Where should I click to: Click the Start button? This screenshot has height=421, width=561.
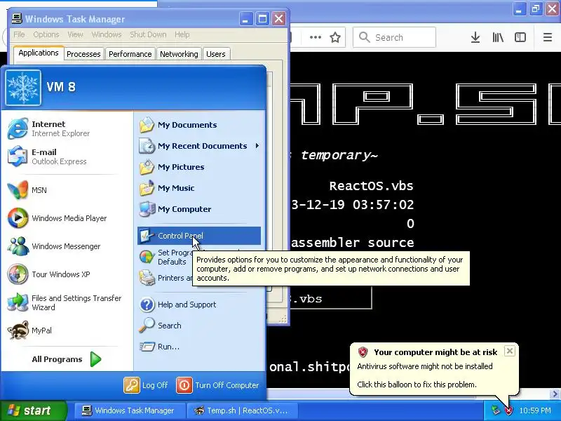[x=33, y=410]
